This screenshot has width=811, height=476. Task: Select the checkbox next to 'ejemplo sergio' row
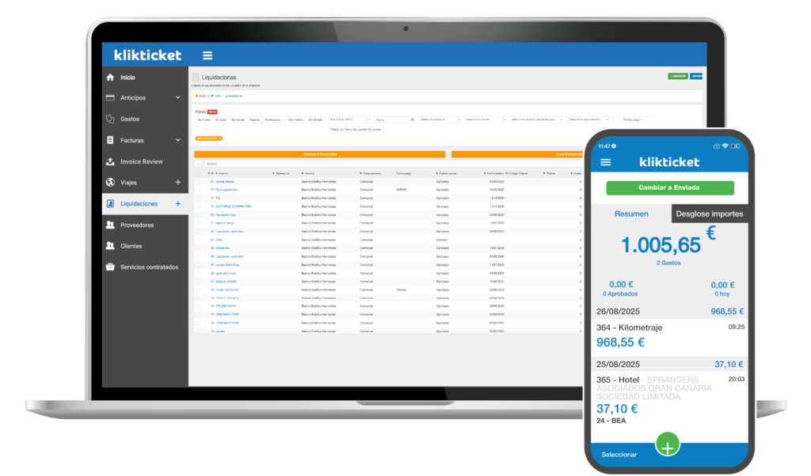tap(197, 223)
